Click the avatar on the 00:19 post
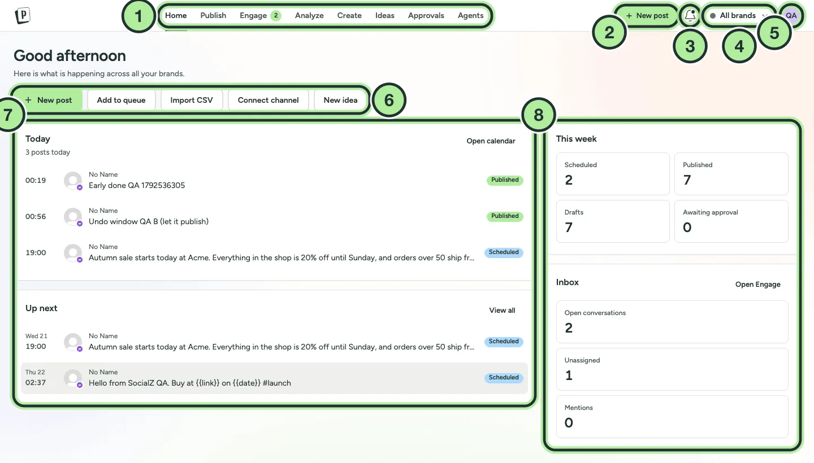 click(73, 181)
